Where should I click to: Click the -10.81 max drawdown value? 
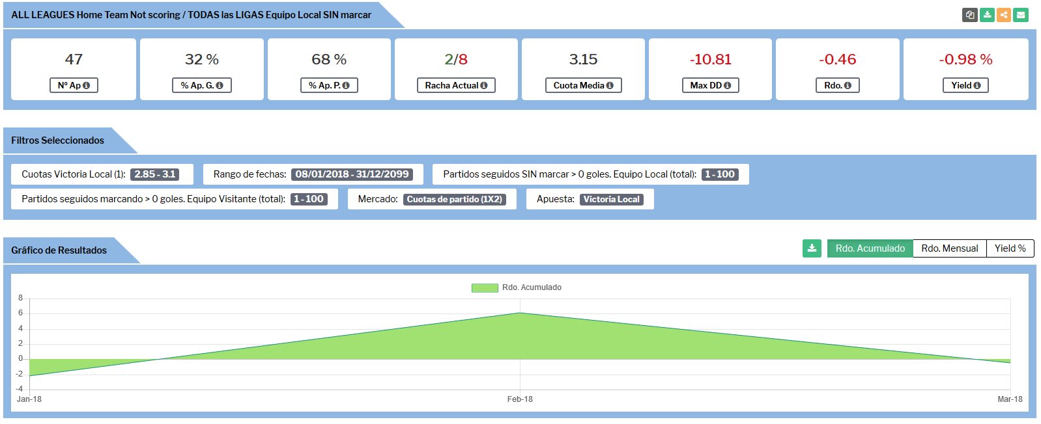[711, 59]
